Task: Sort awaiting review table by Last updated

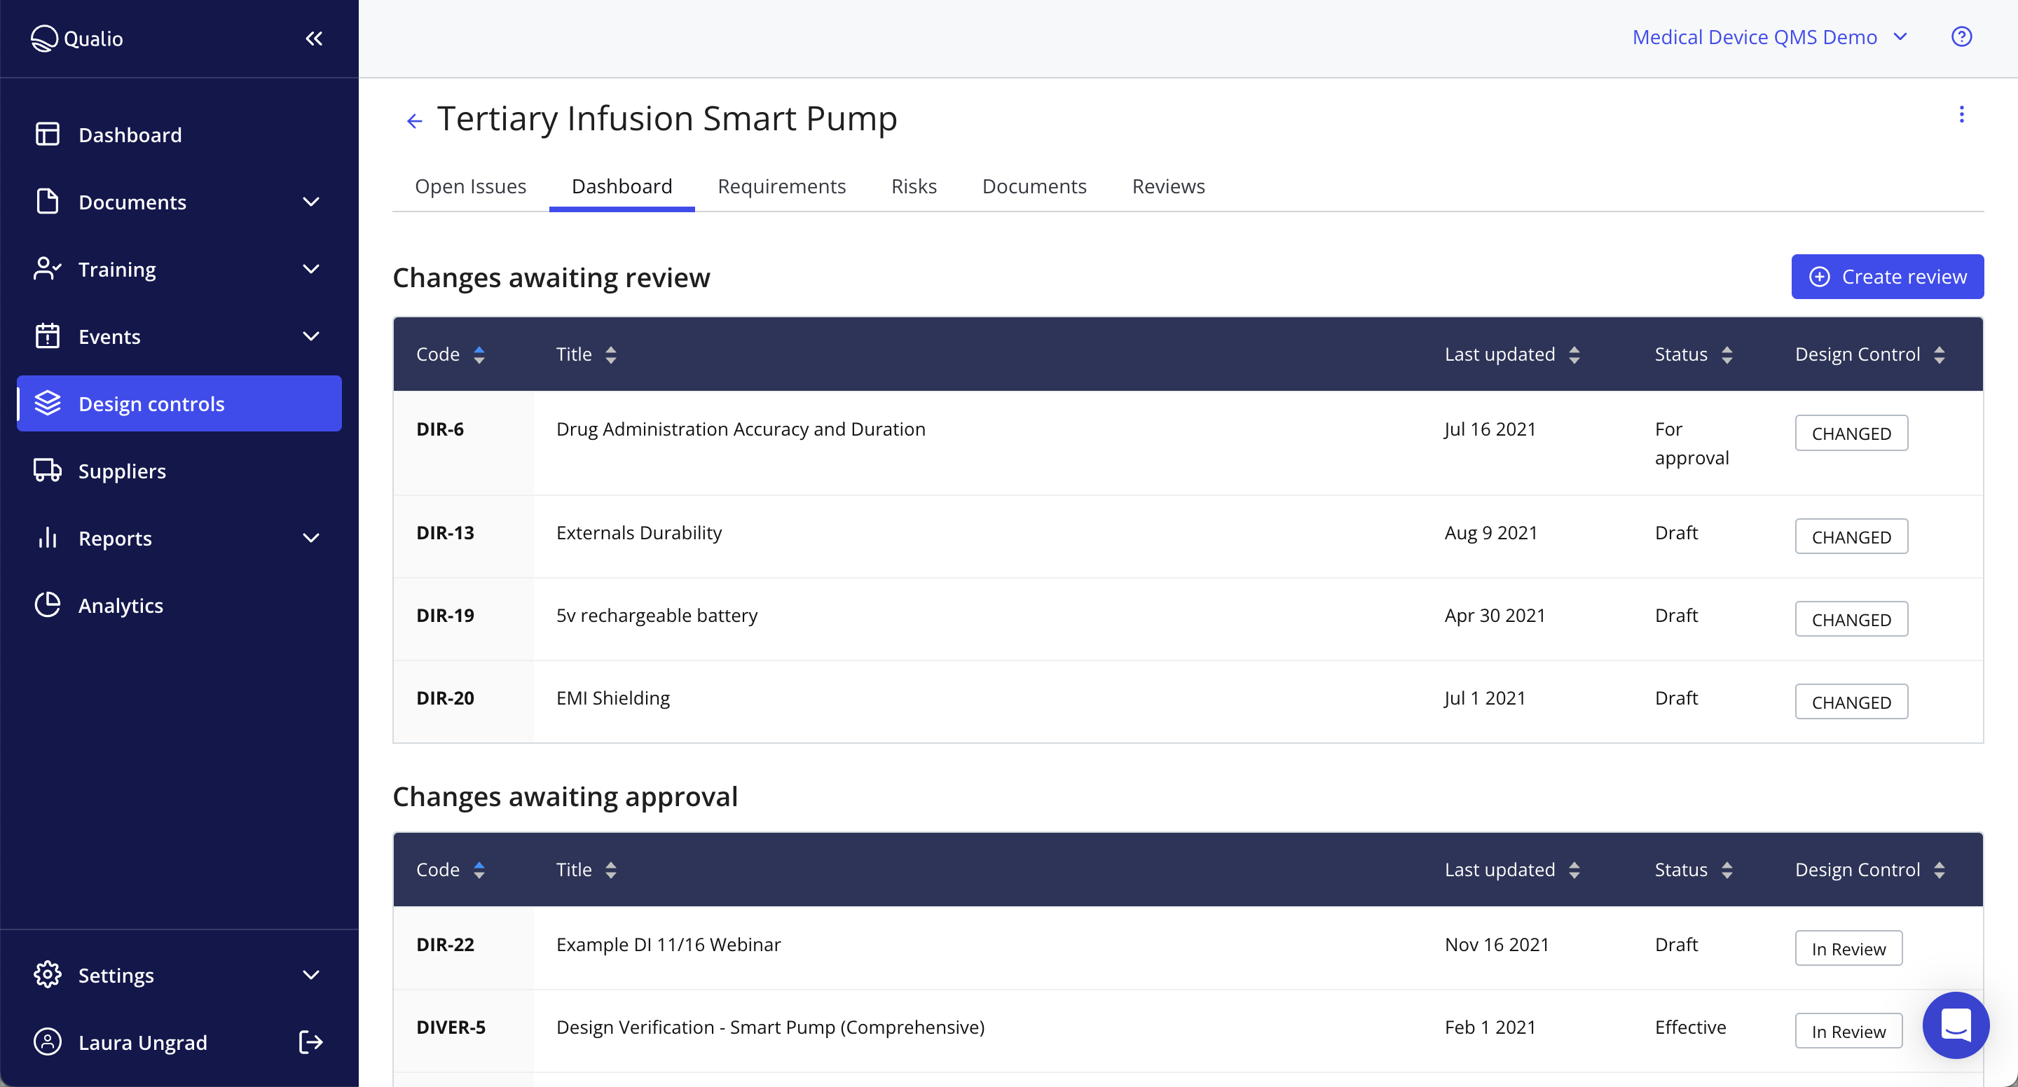Action: [1574, 355]
